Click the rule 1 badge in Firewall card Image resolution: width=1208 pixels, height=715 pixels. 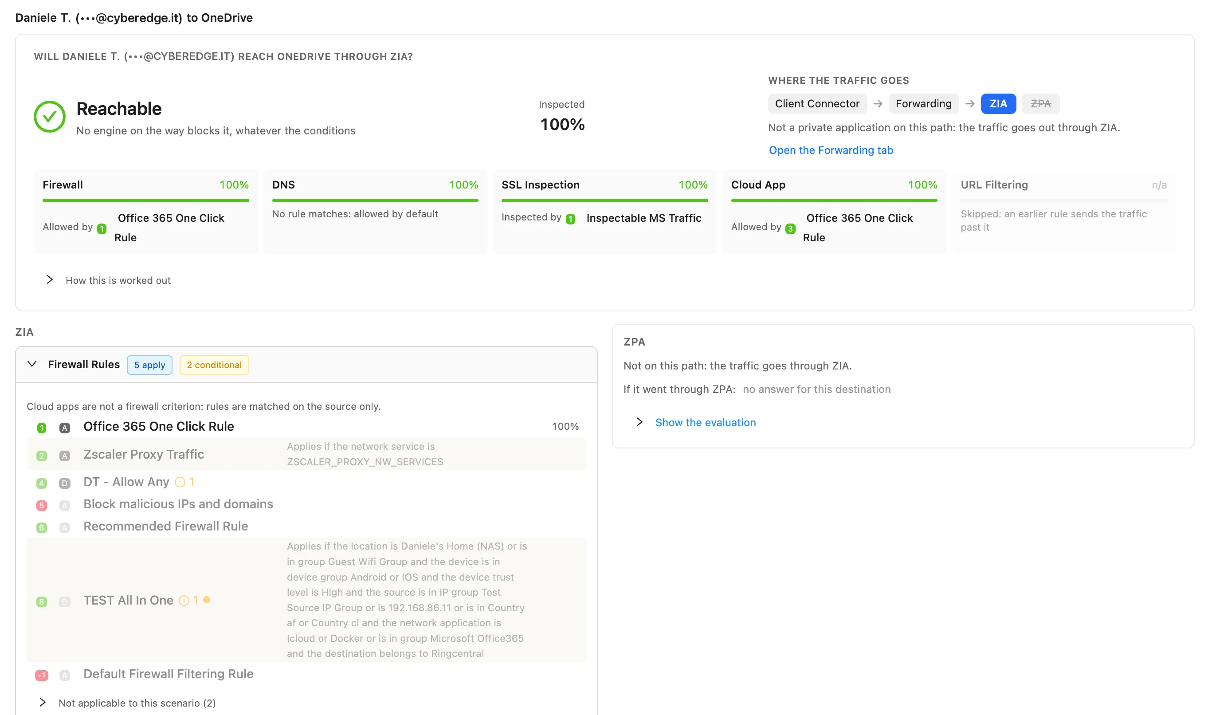coord(102,229)
